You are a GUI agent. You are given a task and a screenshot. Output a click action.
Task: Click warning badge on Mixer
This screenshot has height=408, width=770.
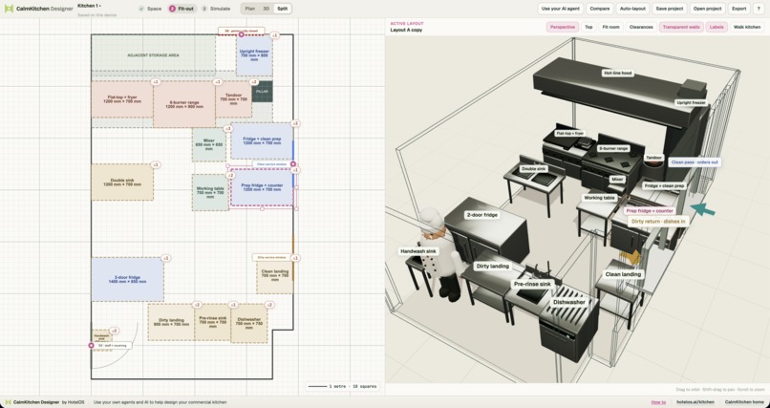pyautogui.click(x=227, y=129)
